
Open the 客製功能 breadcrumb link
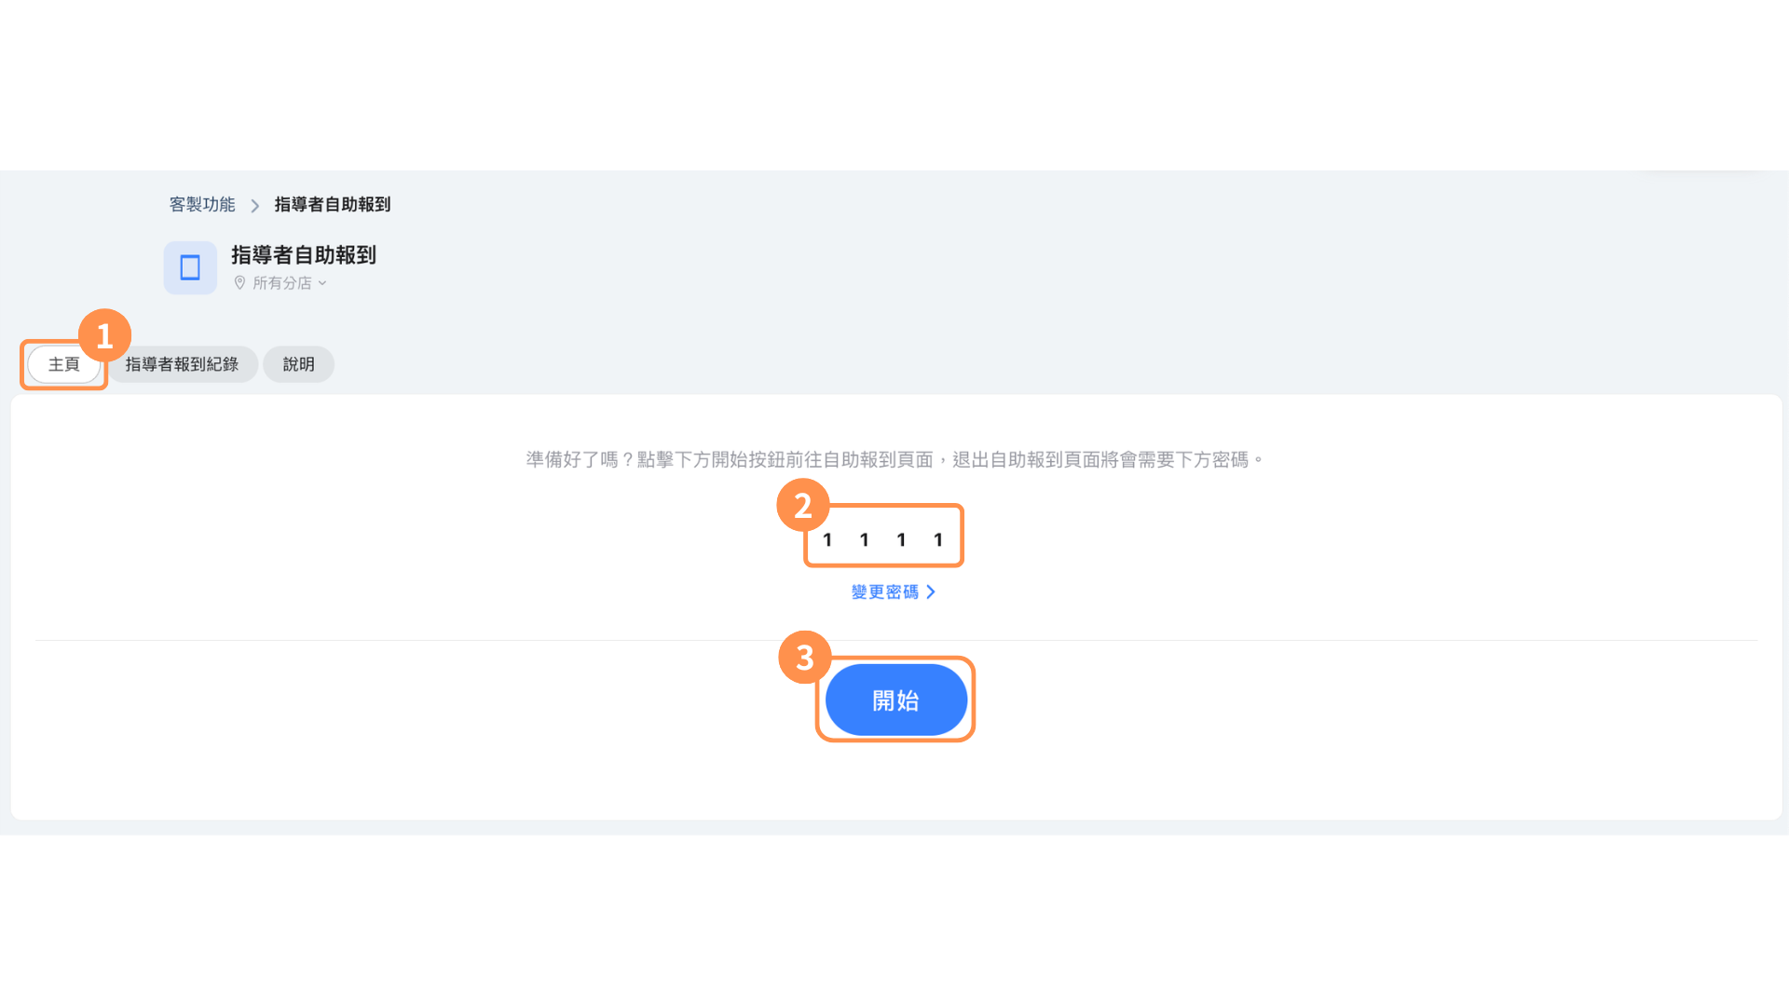202,204
